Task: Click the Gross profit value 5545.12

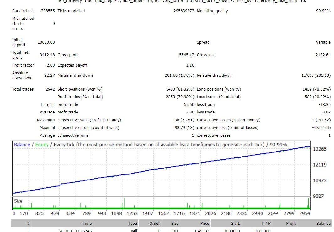Action: click(x=186, y=55)
